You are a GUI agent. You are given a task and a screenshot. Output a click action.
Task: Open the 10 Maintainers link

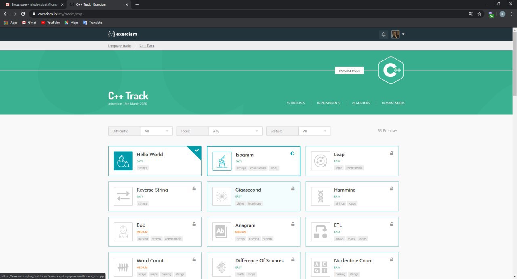click(393, 103)
